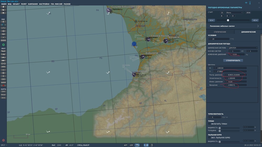The height and width of the screenshot is (147, 262).
Task: Toggle the КРТ map mode
Action: pyautogui.click(x=126, y=145)
